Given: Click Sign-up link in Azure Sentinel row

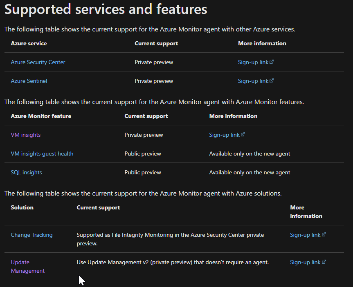Looking at the screenshot, I should tap(253, 80).
